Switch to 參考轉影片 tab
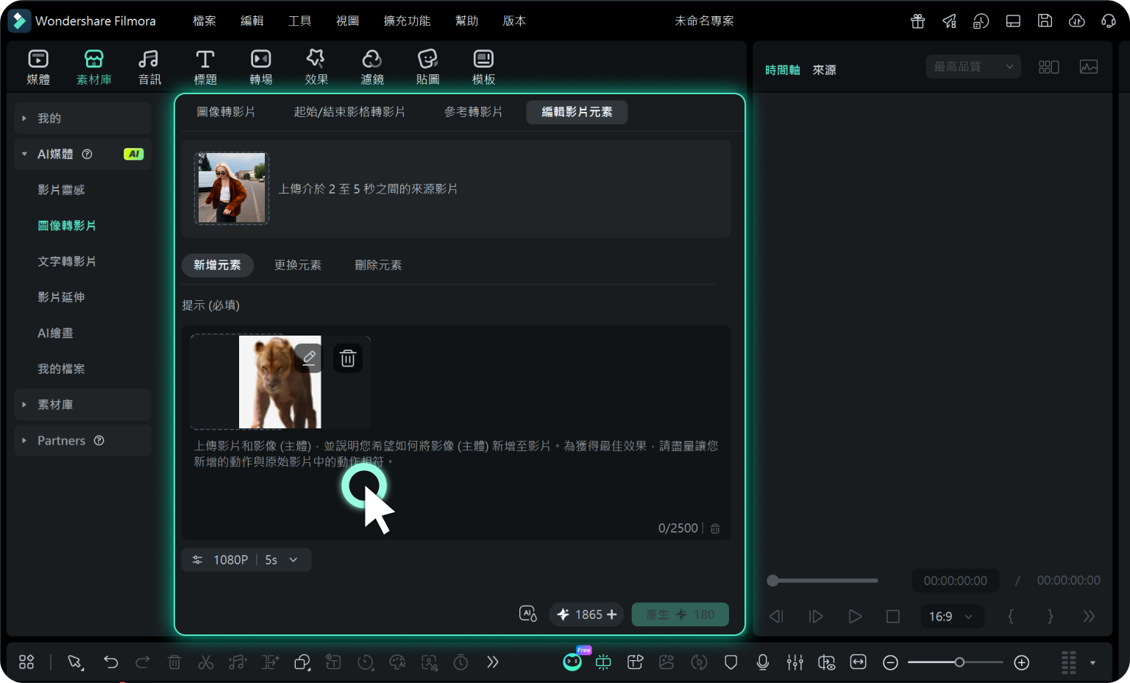 pos(473,112)
